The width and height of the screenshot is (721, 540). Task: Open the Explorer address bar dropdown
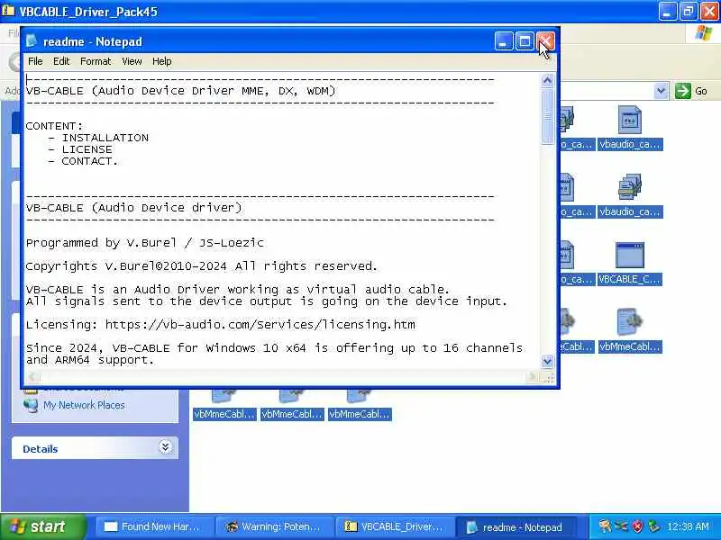tap(661, 91)
